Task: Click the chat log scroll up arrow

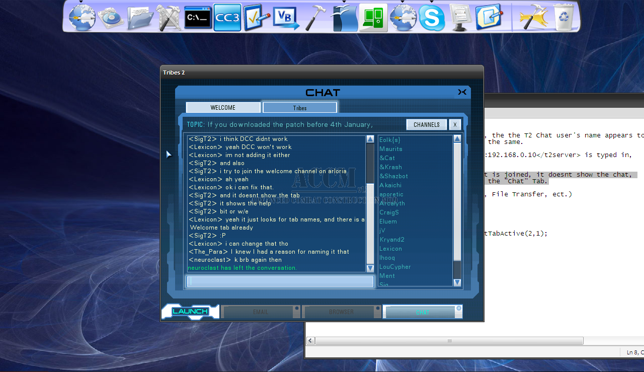Action: click(370, 139)
